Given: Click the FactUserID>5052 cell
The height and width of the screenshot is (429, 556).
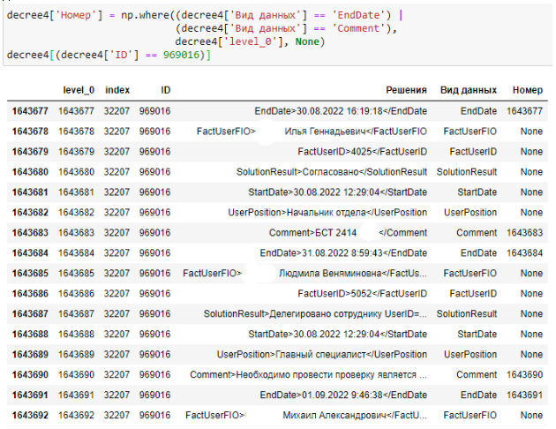Looking at the screenshot, I should [x=362, y=293].
